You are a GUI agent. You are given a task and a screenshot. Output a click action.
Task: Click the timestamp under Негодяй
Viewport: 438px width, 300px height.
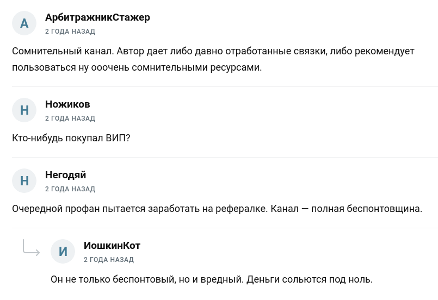70,189
